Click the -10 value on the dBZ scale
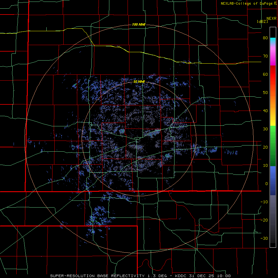The width and height of the screenshot is (278, 278). point(264,202)
